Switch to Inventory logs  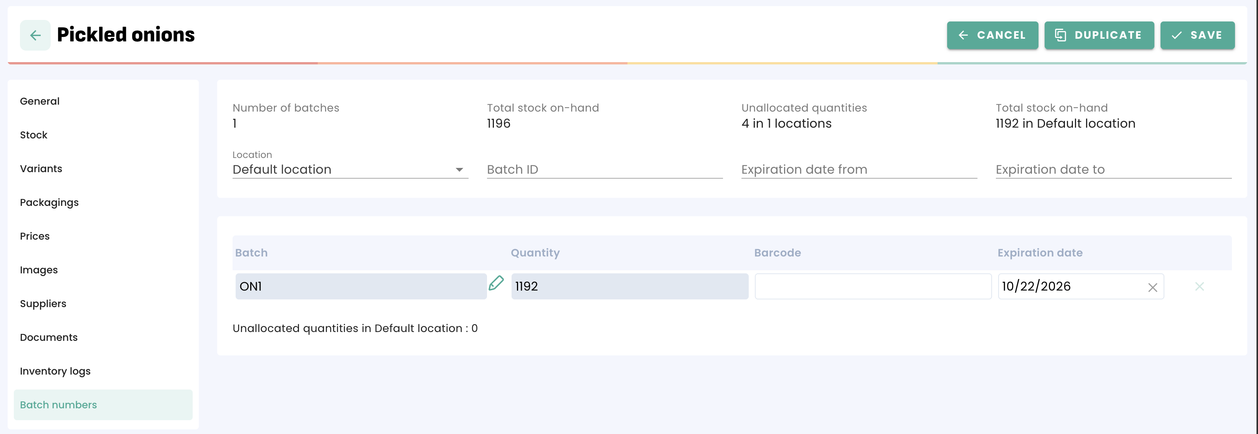pyautogui.click(x=55, y=371)
